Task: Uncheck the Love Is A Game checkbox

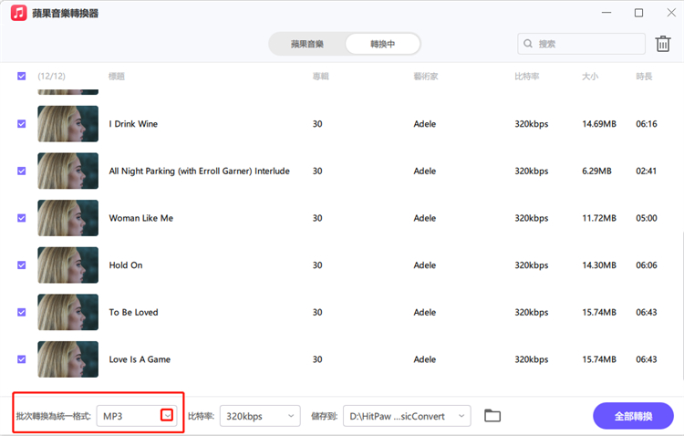Action: tap(21, 359)
